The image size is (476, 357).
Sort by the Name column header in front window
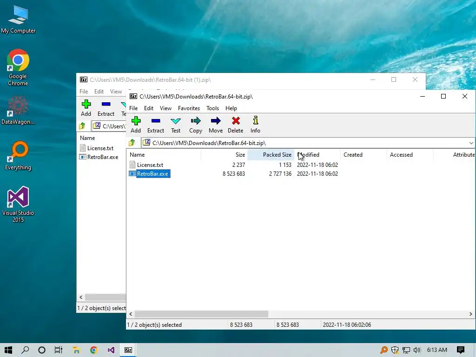[x=164, y=154]
